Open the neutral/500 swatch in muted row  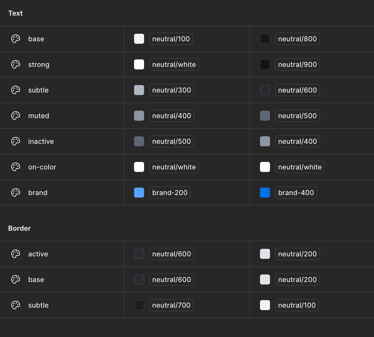pyautogui.click(x=265, y=116)
